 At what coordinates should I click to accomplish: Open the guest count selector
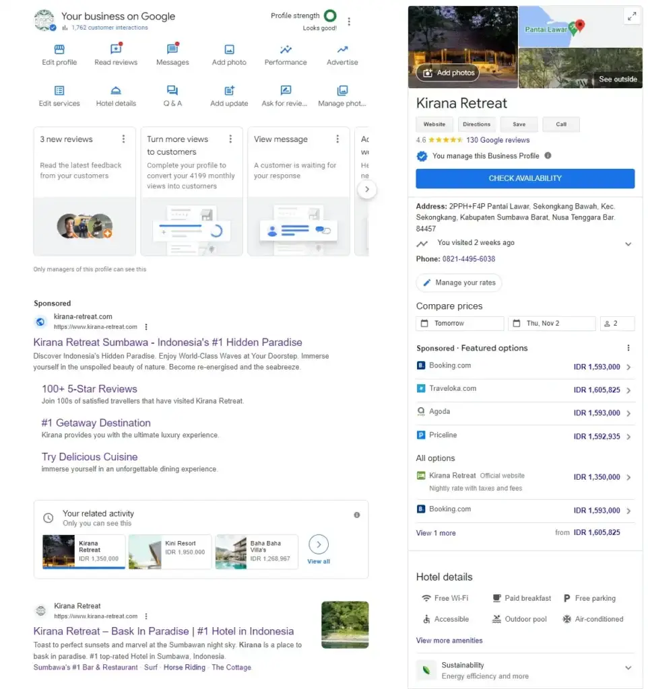coord(617,323)
